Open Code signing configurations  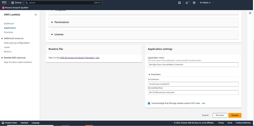tap(17, 43)
